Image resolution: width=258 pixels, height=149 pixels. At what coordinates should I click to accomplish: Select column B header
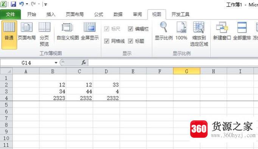pyautogui.click(x=53, y=71)
